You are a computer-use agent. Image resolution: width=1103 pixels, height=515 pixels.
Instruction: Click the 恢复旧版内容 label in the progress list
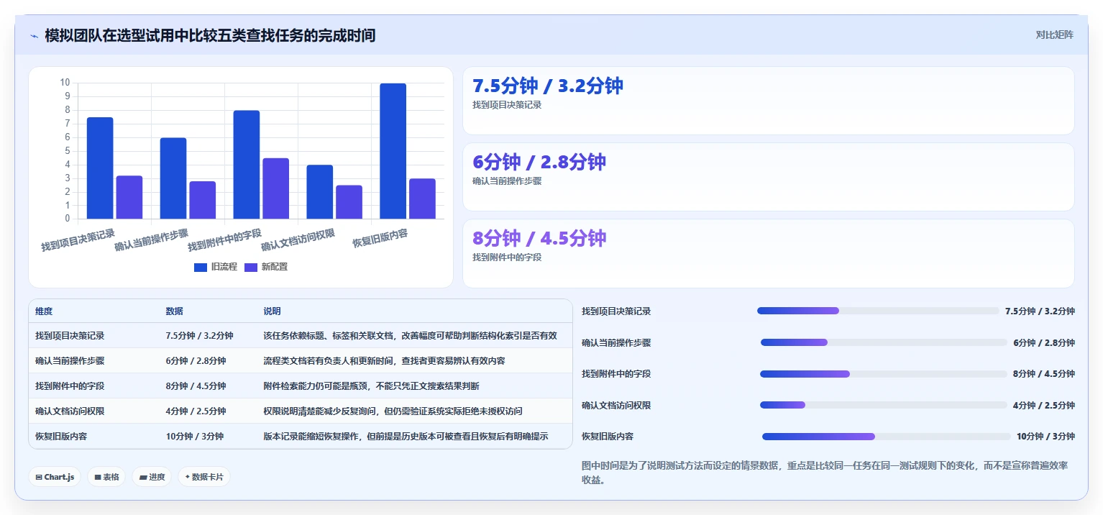(608, 437)
